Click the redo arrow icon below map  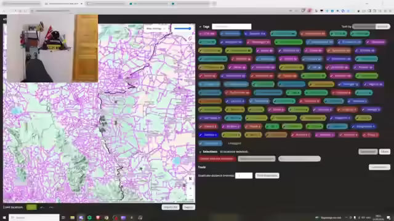pos(51,207)
